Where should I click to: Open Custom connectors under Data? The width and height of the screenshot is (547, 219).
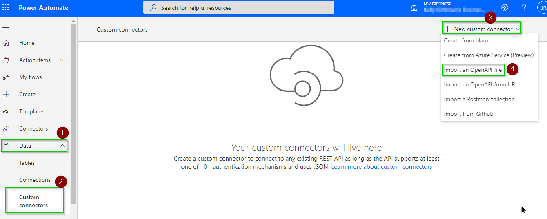[x=33, y=201]
